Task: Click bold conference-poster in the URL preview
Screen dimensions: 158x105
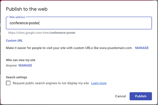Action: [63, 33]
